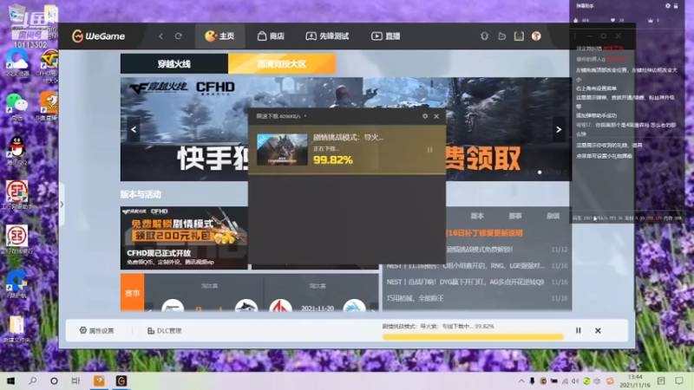Toggle lock icon in danmaku helper
This screenshot has width=694, height=390.
tap(676, 6)
